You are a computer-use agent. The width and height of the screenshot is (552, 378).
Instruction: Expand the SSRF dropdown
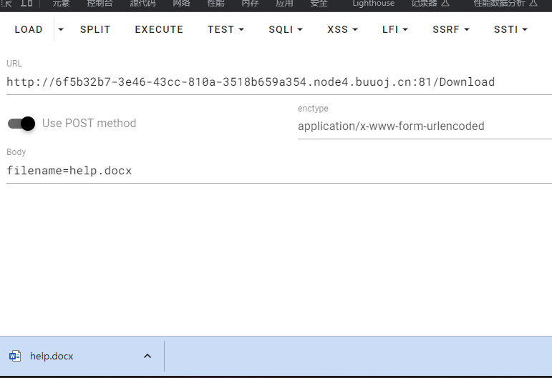click(451, 29)
